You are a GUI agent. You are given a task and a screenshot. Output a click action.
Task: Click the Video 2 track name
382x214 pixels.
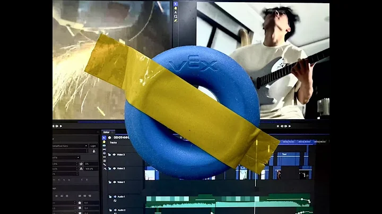point(121,168)
